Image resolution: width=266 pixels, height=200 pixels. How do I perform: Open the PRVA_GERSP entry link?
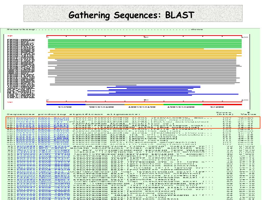[x=54, y=124]
